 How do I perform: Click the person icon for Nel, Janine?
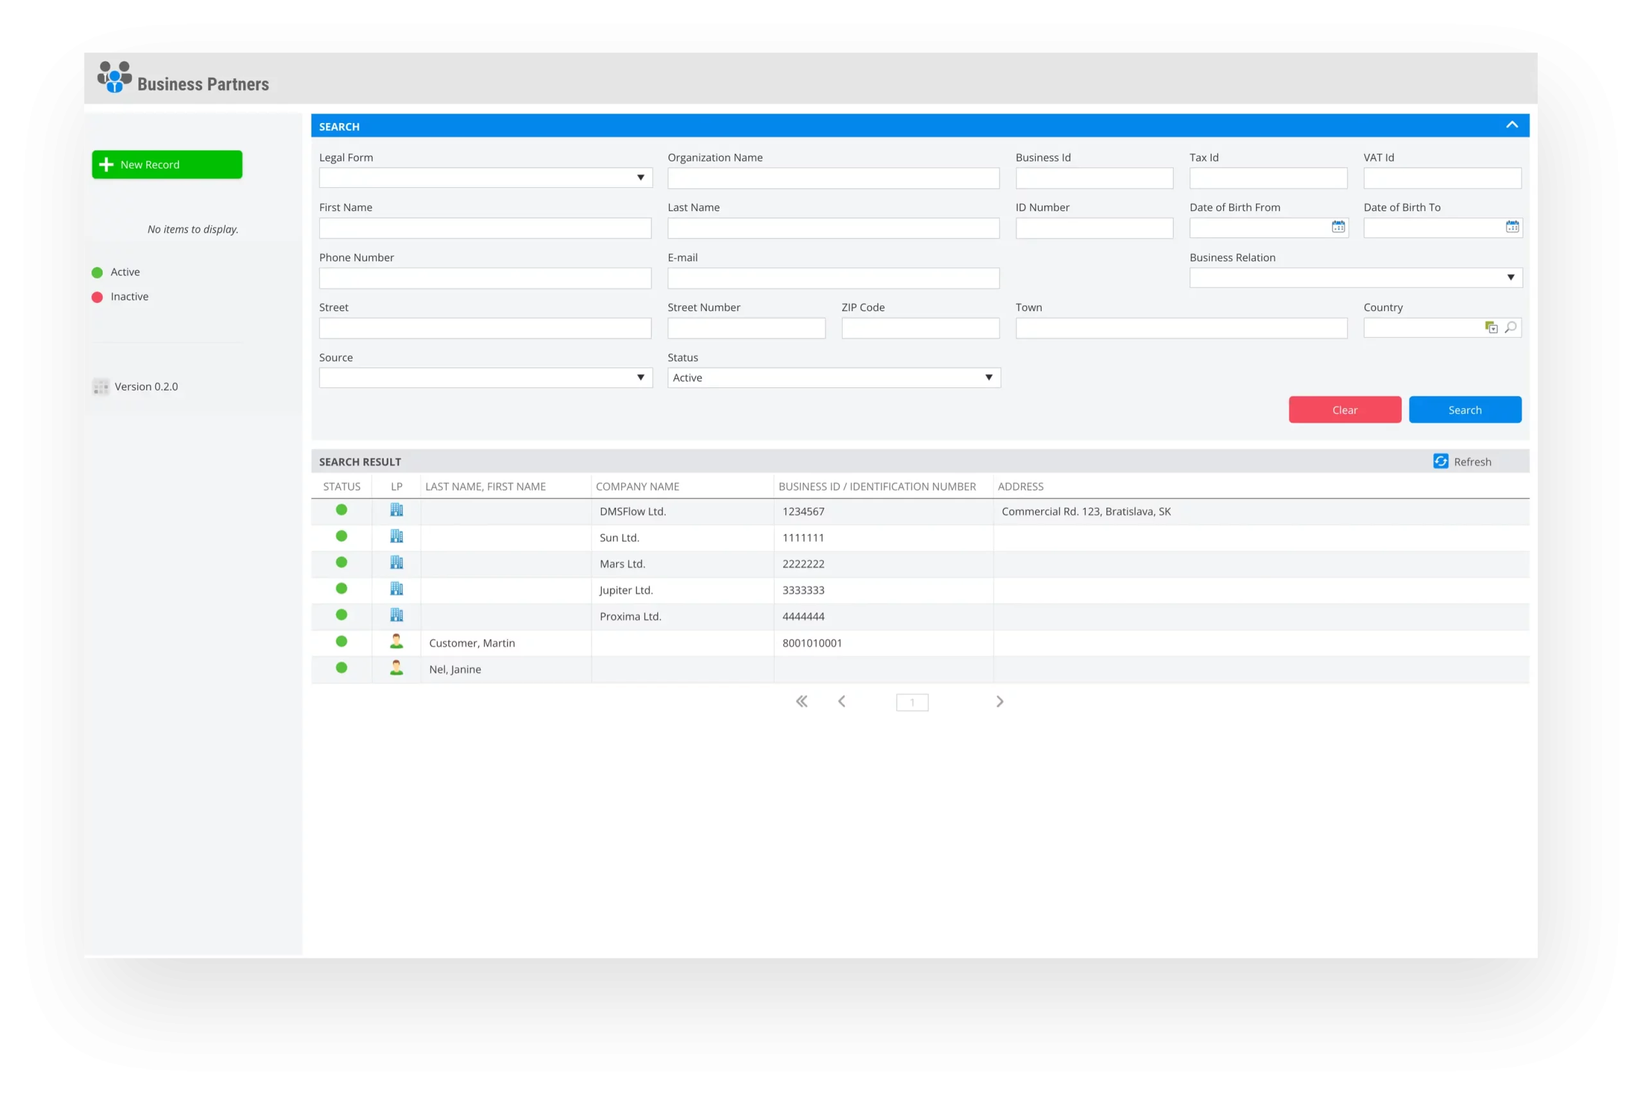pos(397,668)
